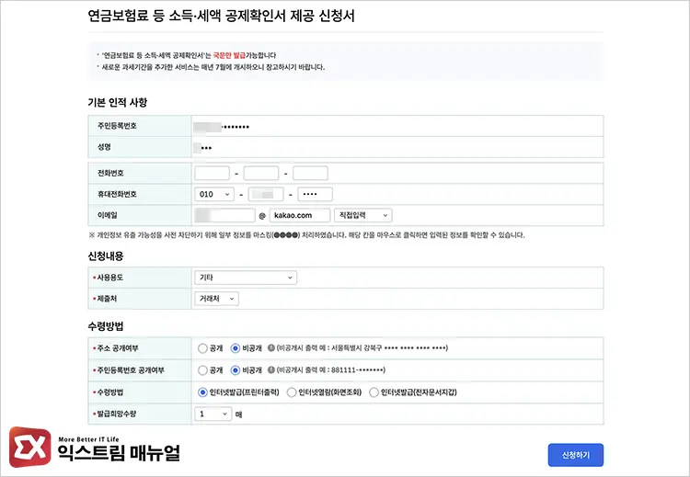This screenshot has width=690, height=477.
Task: Click the 익스트림 매뉴얼 logo icon
Action: tap(26, 447)
